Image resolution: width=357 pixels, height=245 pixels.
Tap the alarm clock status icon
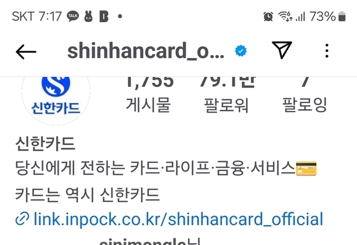268,16
